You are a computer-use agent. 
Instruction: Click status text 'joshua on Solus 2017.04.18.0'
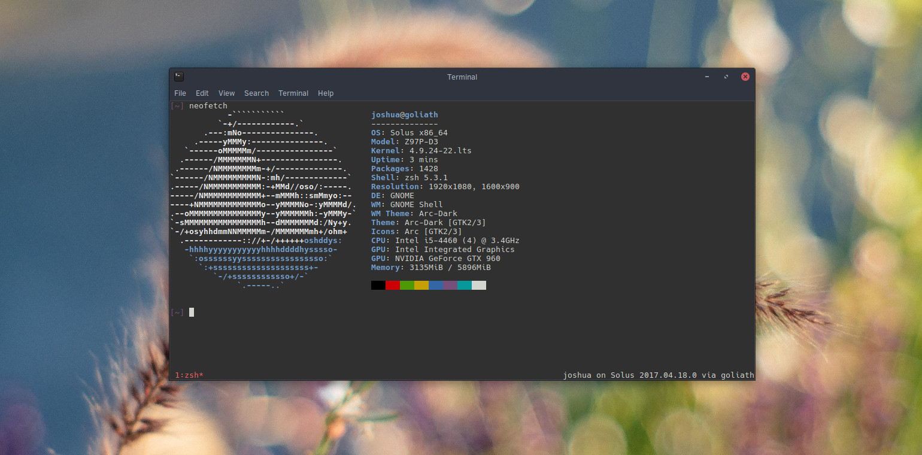(630, 375)
